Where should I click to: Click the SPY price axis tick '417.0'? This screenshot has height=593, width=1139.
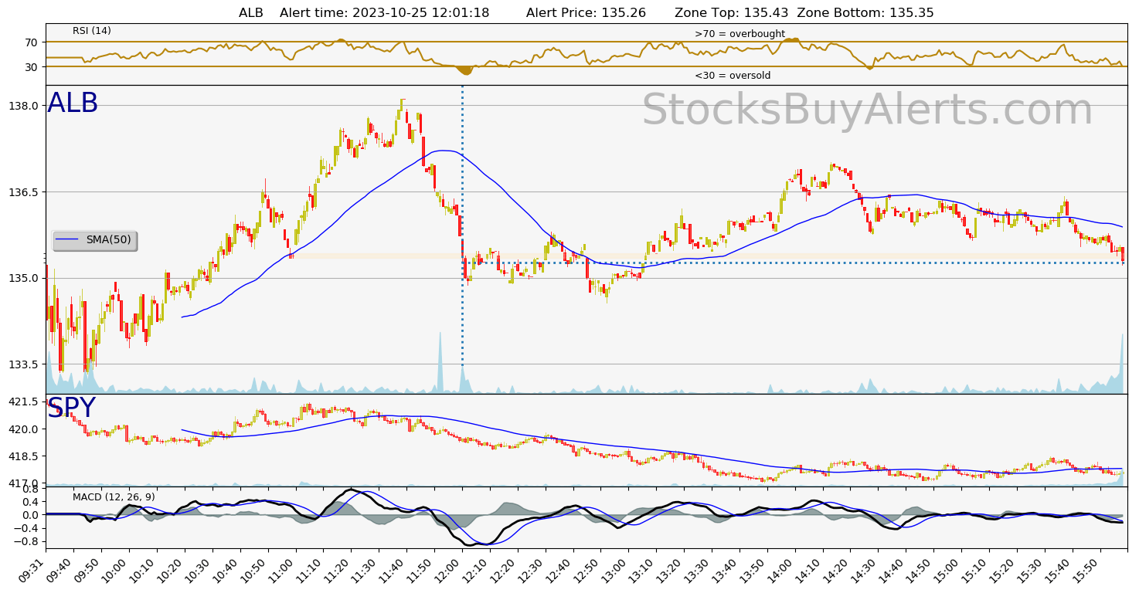(24, 483)
